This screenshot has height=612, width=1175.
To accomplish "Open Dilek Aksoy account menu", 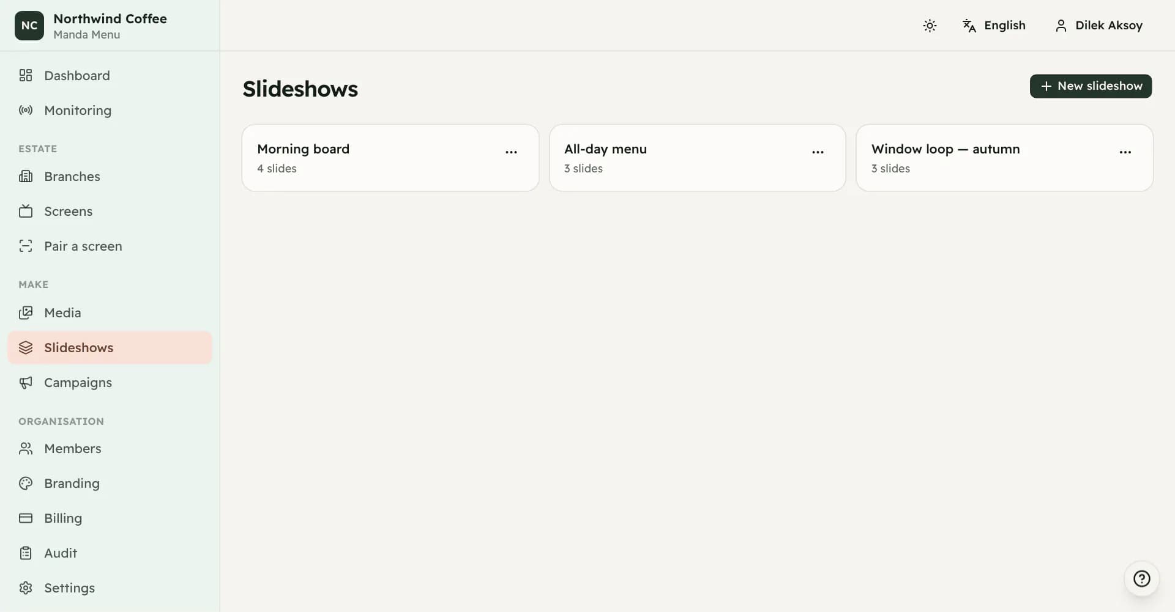I will (x=1099, y=26).
